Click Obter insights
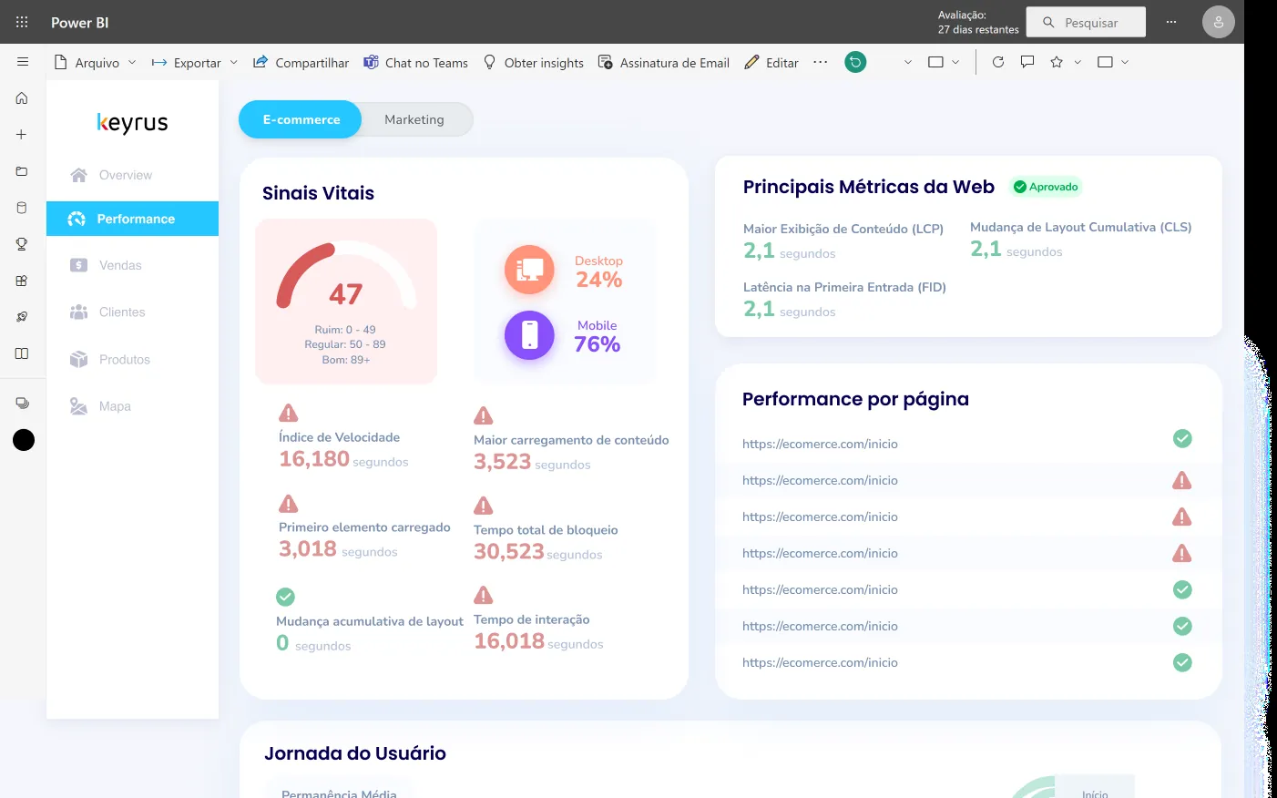The image size is (1277, 798). pyautogui.click(x=533, y=62)
